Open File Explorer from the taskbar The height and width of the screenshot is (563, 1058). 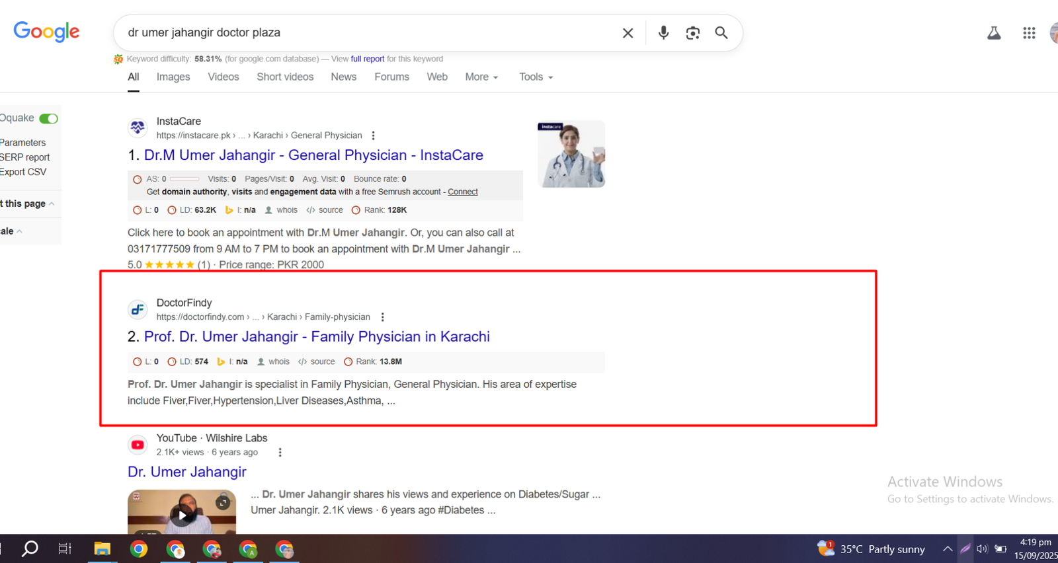(102, 549)
